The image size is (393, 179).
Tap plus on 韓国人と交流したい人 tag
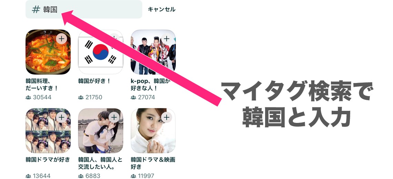(114, 117)
